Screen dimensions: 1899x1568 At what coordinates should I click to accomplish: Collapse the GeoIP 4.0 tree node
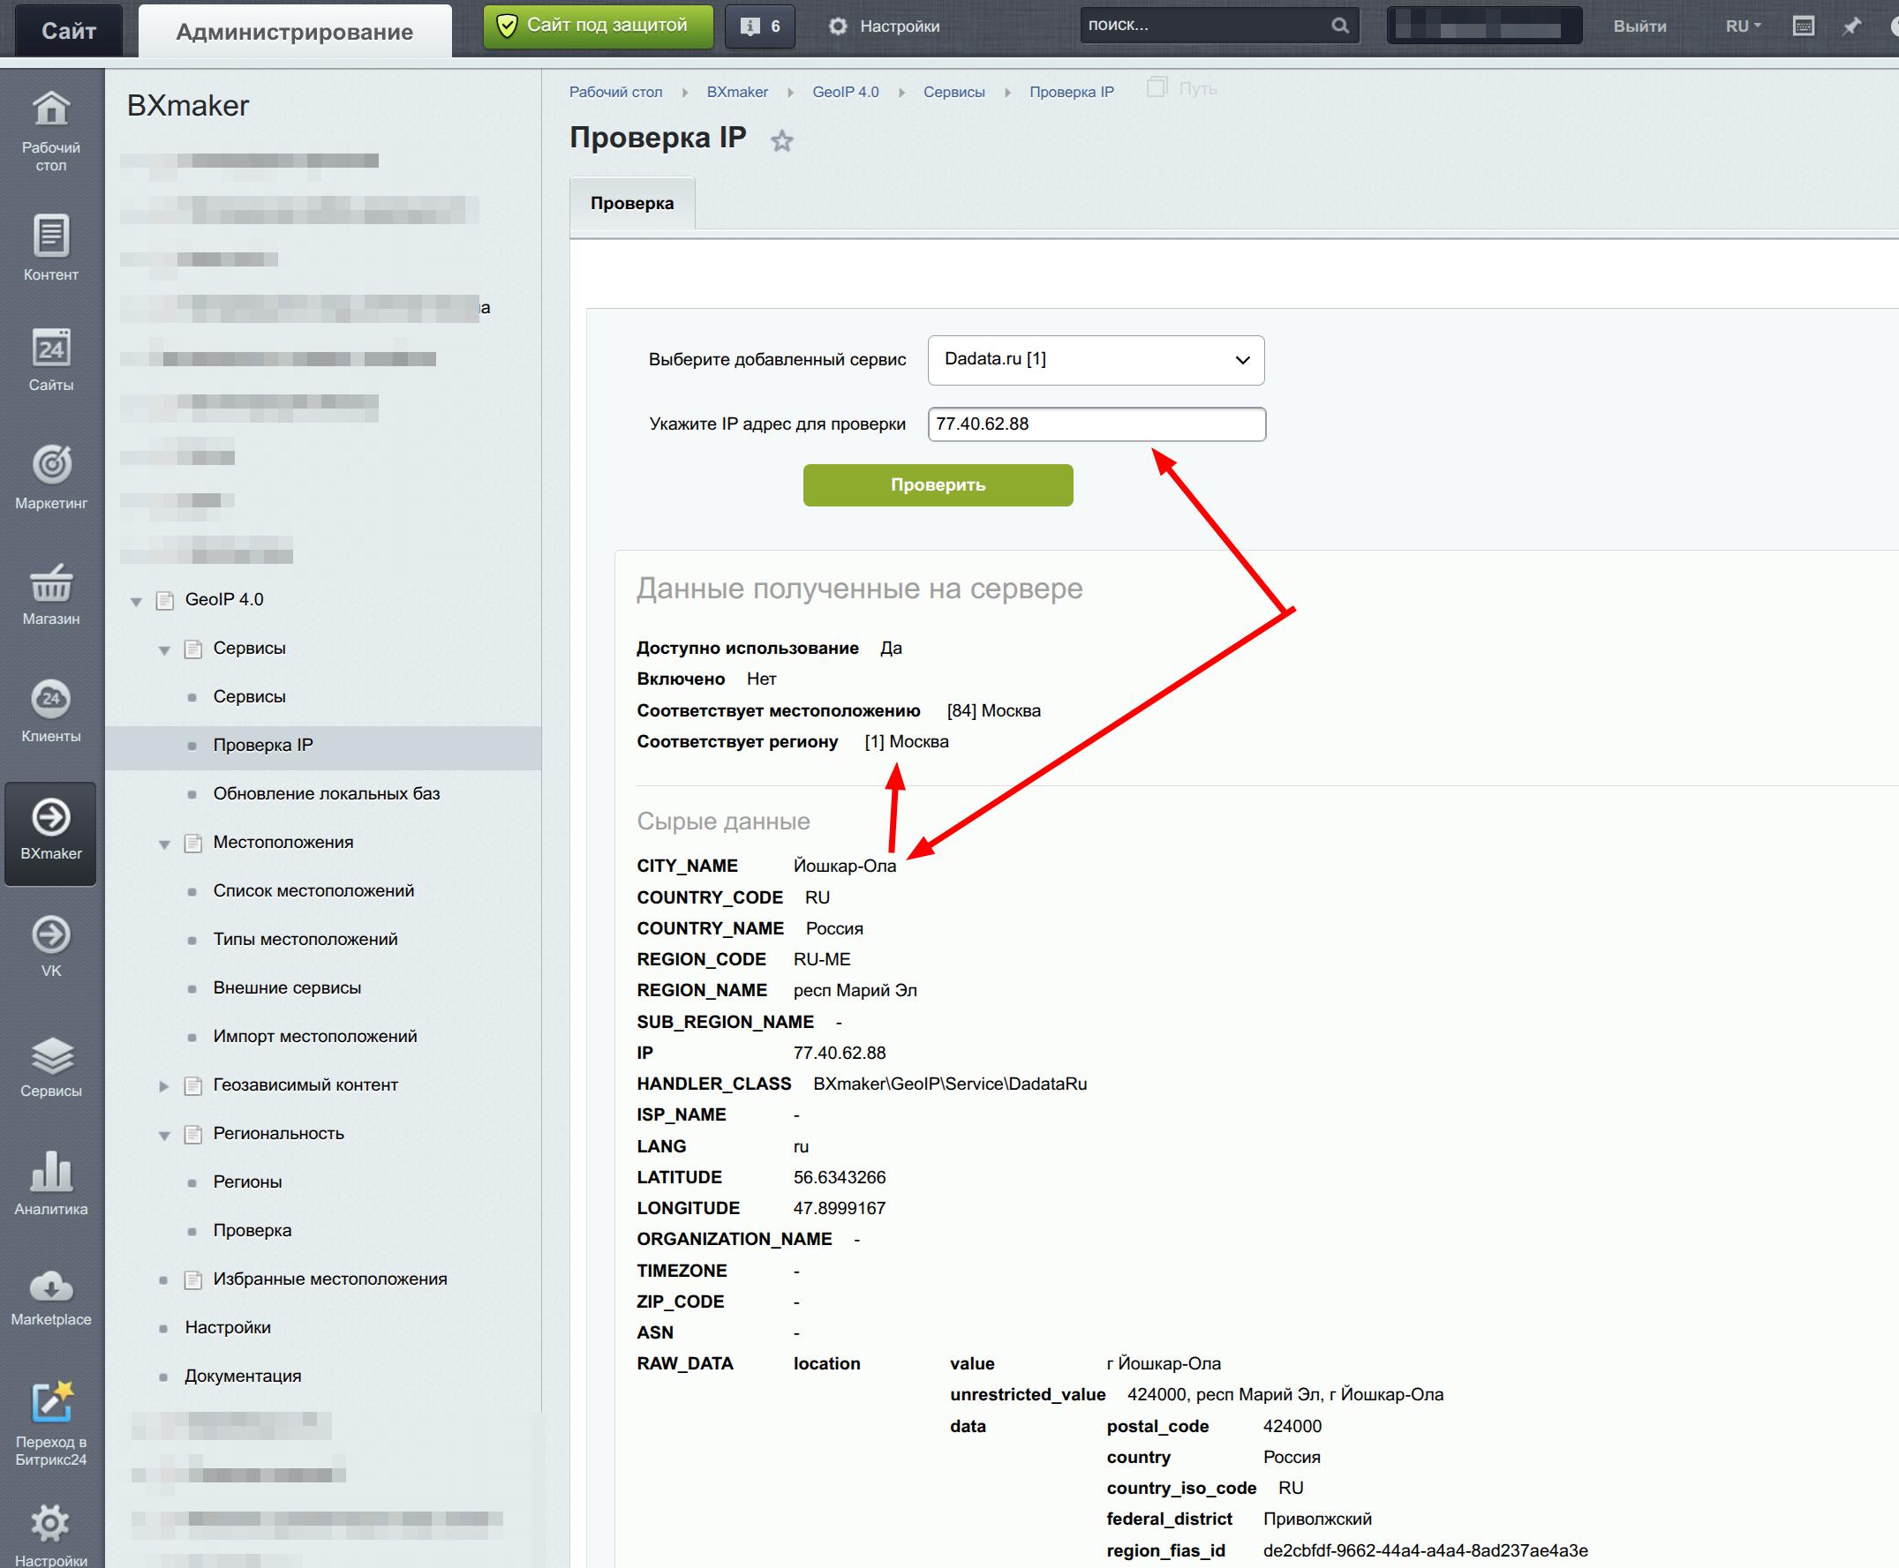pyautogui.click(x=137, y=601)
